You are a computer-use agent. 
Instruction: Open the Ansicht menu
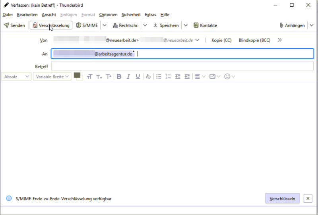(x=49, y=15)
